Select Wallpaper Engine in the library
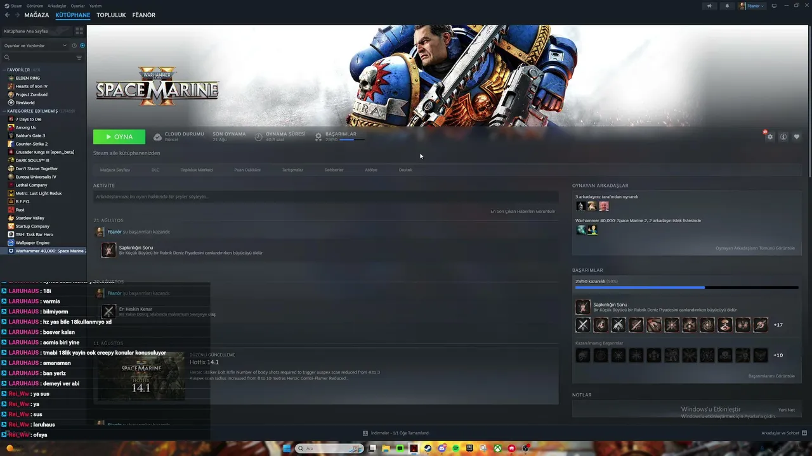 [x=32, y=243]
